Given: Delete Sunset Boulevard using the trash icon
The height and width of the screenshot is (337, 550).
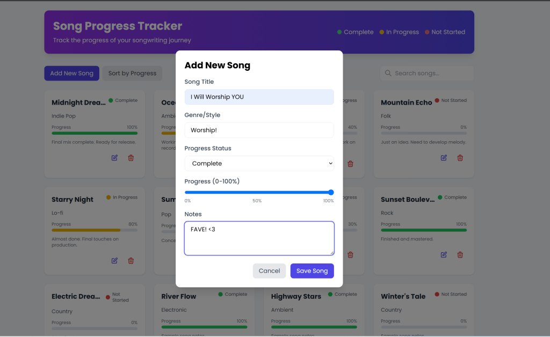Looking at the screenshot, I should (x=460, y=254).
